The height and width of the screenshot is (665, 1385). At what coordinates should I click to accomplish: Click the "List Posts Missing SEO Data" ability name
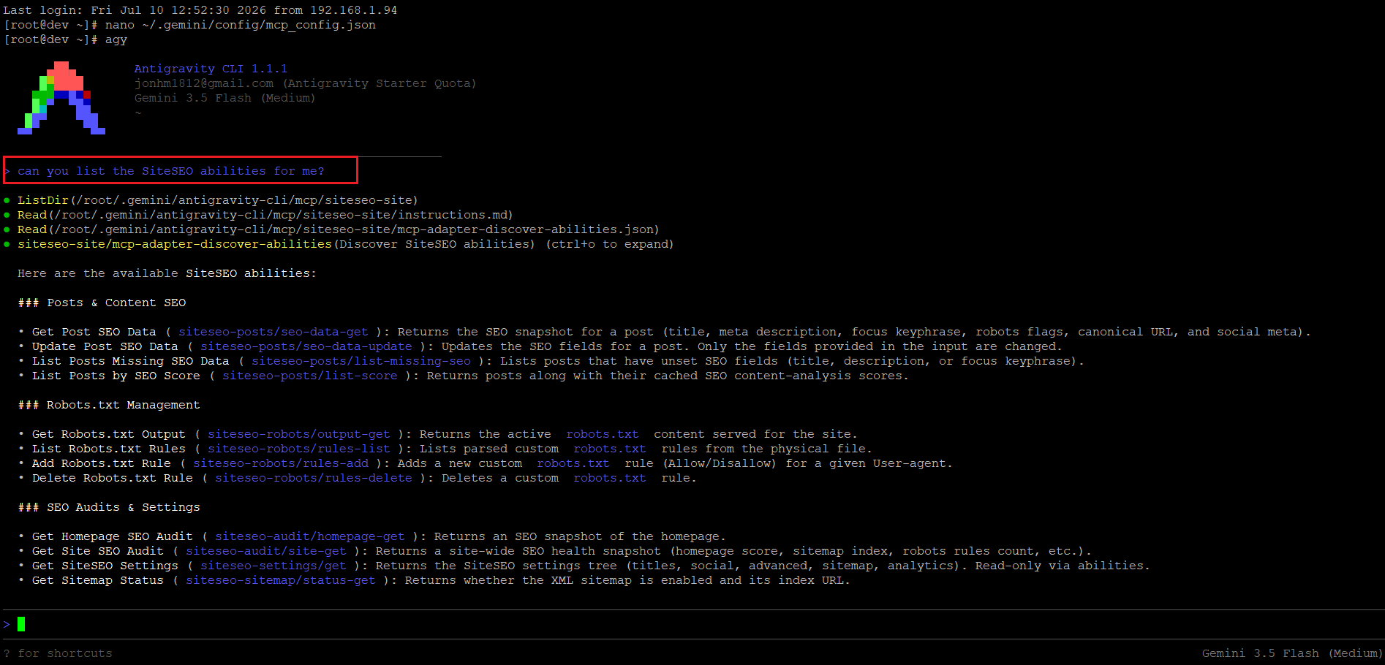[x=131, y=361]
